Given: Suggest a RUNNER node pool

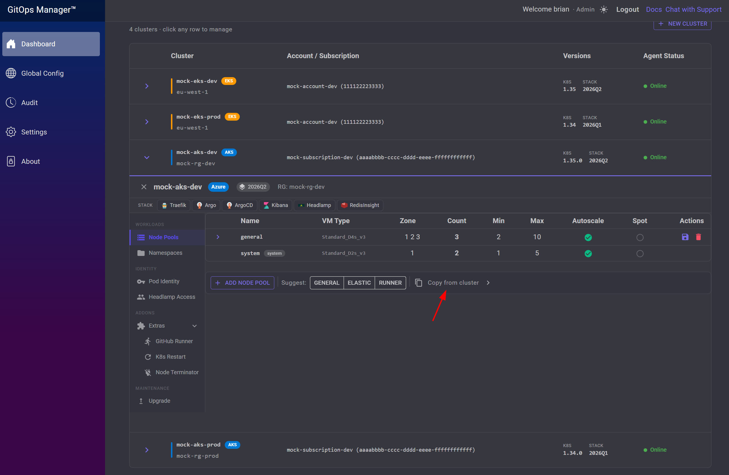Looking at the screenshot, I should (x=390, y=283).
